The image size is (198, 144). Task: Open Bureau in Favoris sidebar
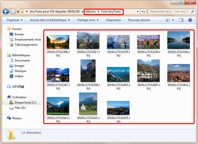19,34
